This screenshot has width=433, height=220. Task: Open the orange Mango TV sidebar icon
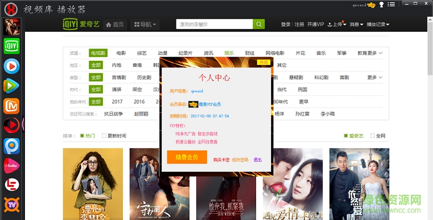tap(11, 106)
